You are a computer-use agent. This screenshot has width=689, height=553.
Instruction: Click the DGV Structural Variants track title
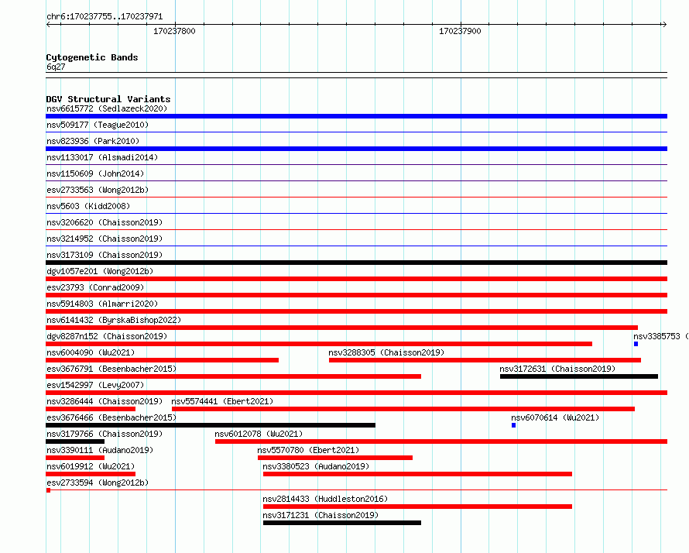tap(108, 99)
